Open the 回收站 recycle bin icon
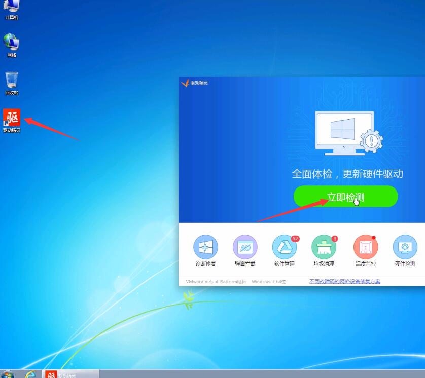425x378 pixels. pos(11,83)
